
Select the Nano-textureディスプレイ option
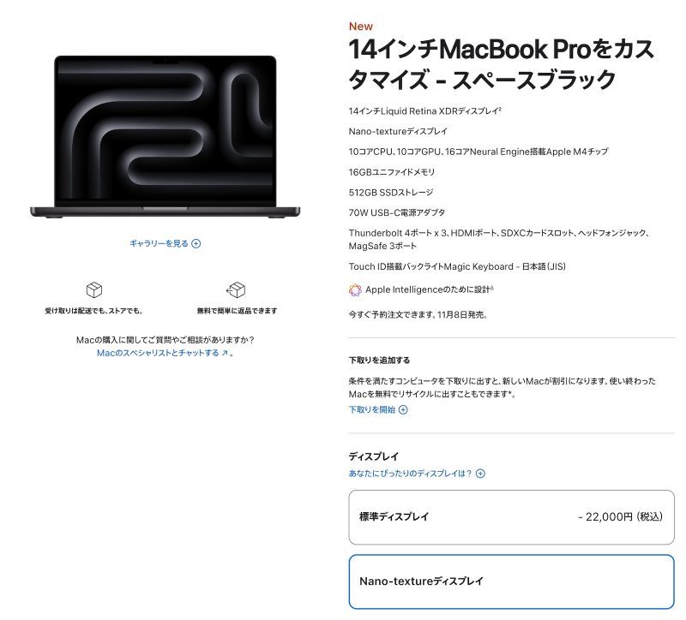[511, 581]
